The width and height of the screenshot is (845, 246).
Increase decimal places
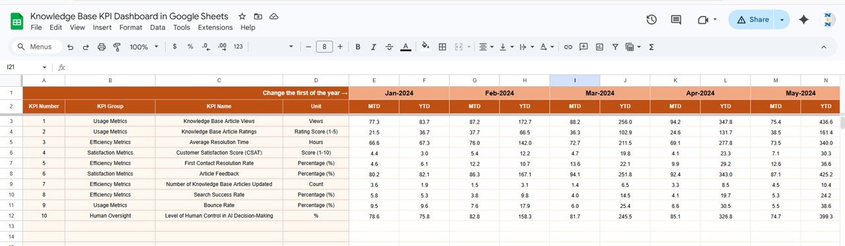pos(222,47)
